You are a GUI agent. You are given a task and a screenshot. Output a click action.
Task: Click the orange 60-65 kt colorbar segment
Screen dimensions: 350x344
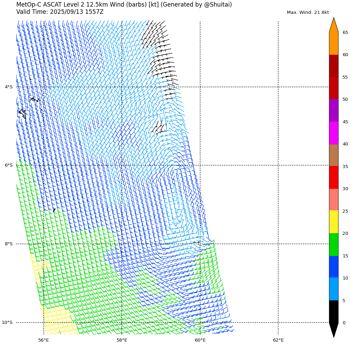tap(334, 43)
